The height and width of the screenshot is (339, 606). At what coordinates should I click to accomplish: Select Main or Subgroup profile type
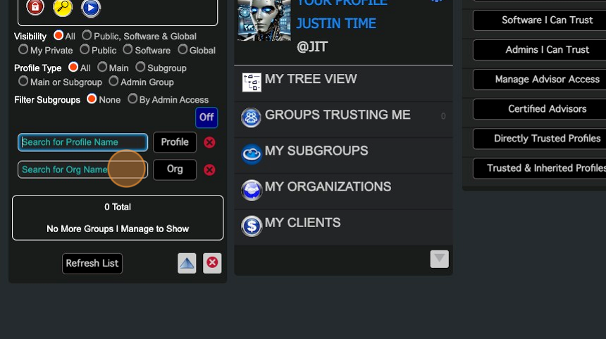(23, 81)
